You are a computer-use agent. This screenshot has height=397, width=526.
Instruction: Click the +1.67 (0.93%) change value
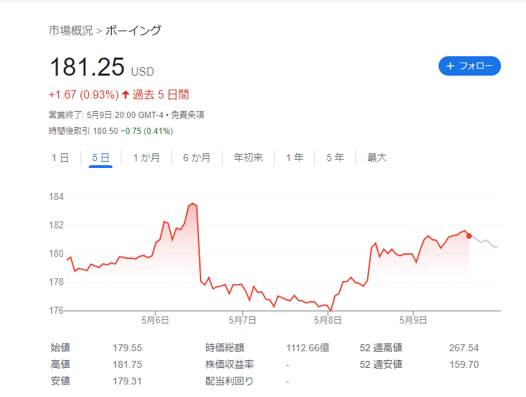[84, 94]
